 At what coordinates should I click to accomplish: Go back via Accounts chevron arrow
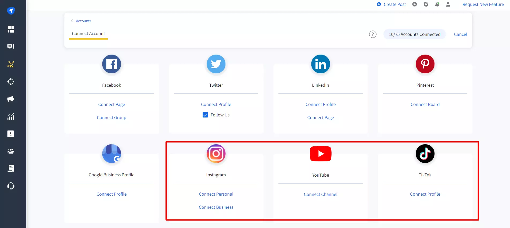[72, 21]
